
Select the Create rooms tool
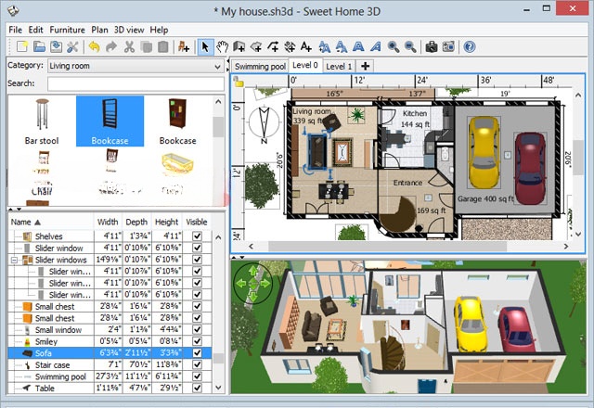[256, 47]
